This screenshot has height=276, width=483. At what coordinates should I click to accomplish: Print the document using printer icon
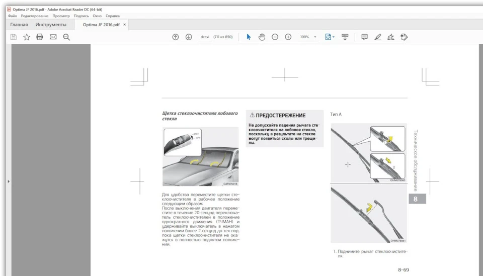[40, 37]
